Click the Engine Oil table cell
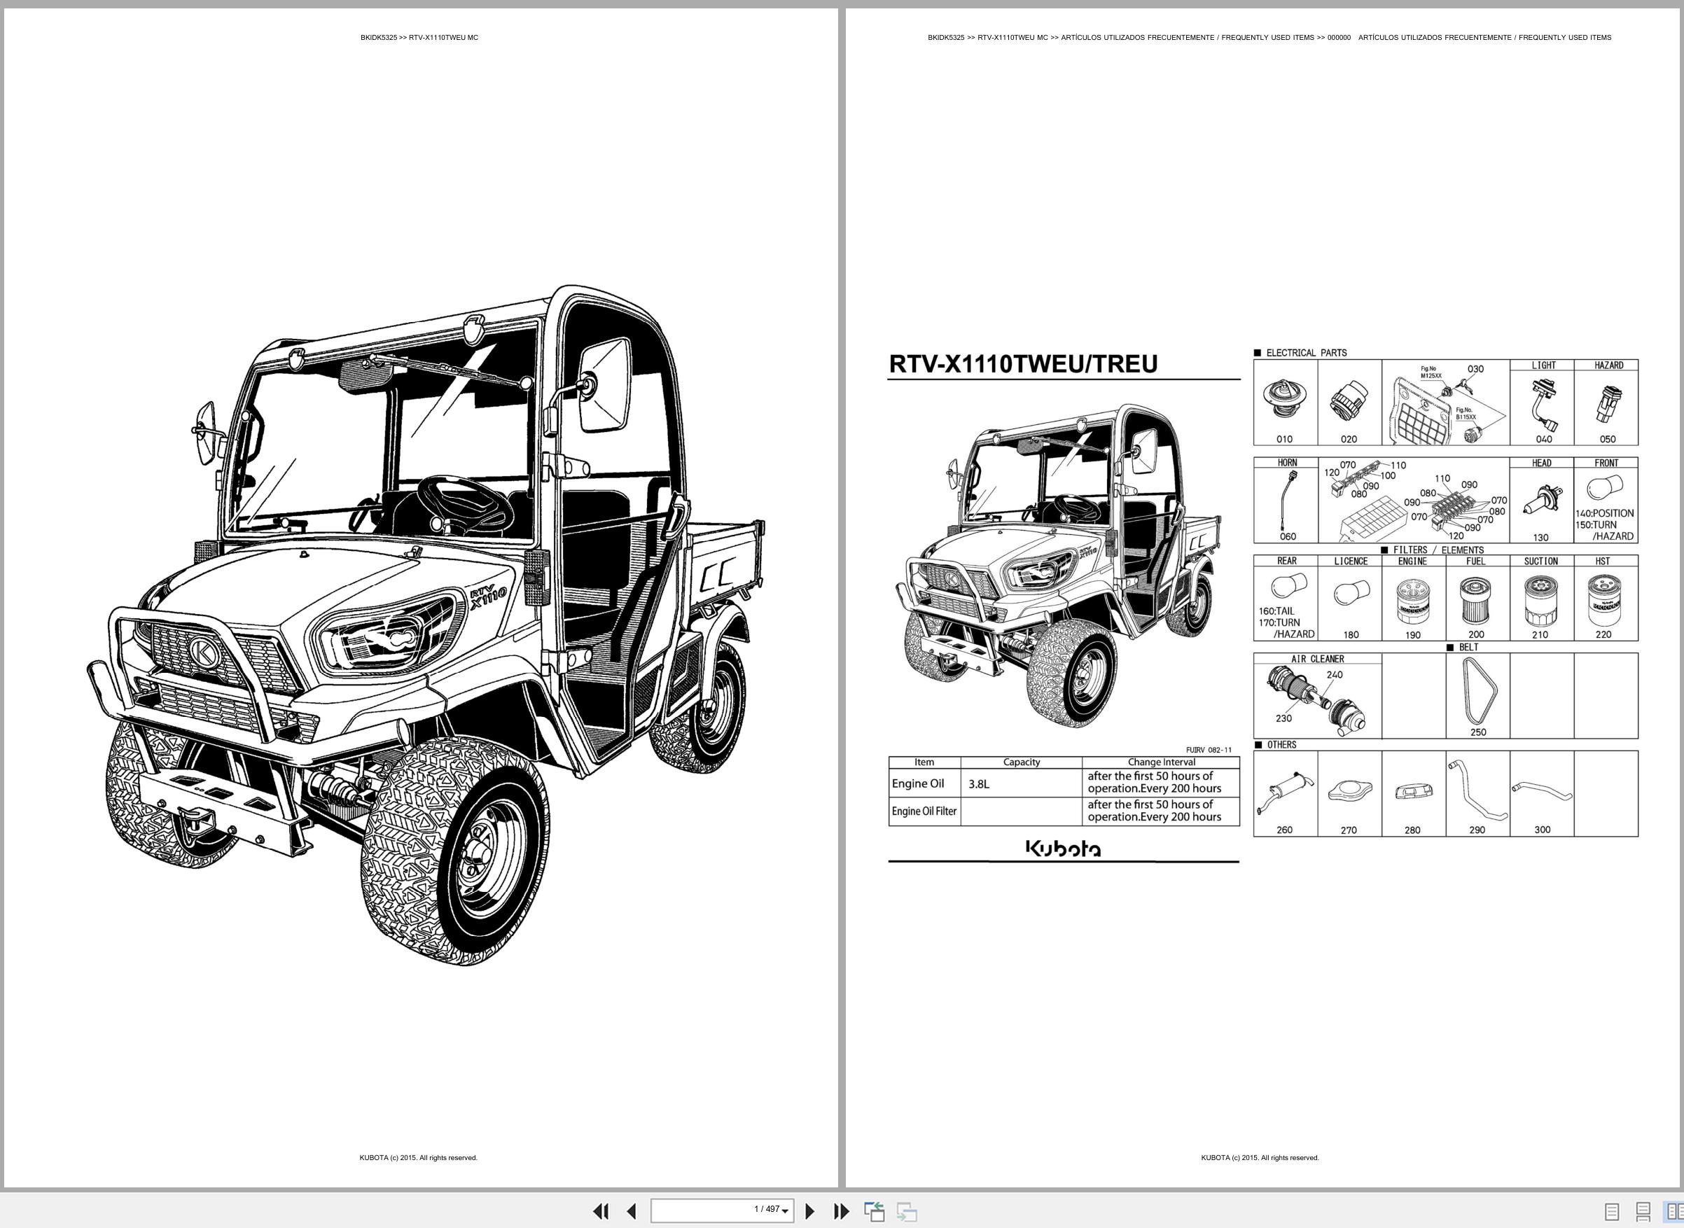Screen dimensions: 1684x1228 pyautogui.click(x=924, y=783)
